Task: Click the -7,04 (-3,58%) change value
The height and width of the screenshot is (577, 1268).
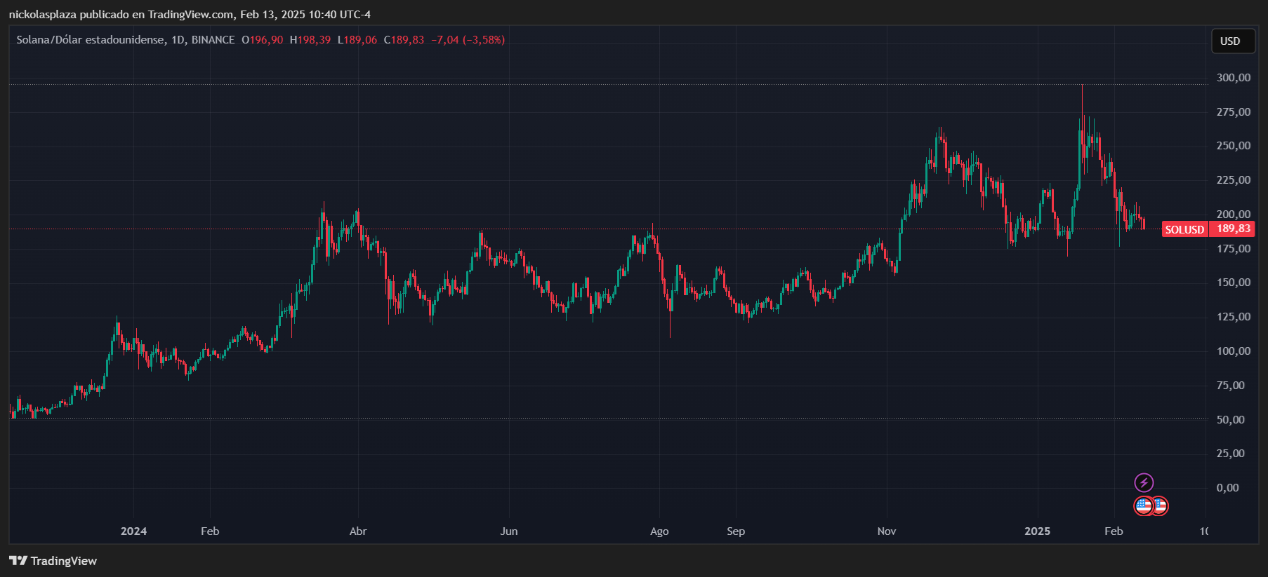Action: click(468, 40)
